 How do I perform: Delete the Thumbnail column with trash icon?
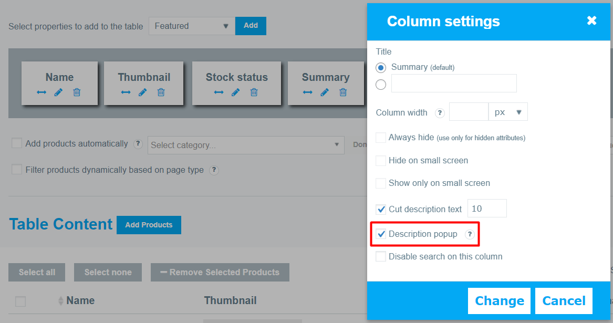[161, 92]
